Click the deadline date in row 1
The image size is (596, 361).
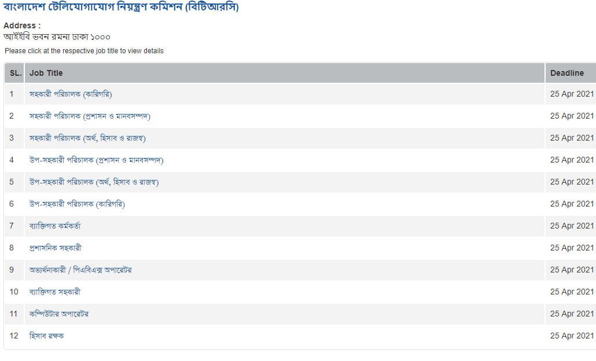click(x=572, y=94)
